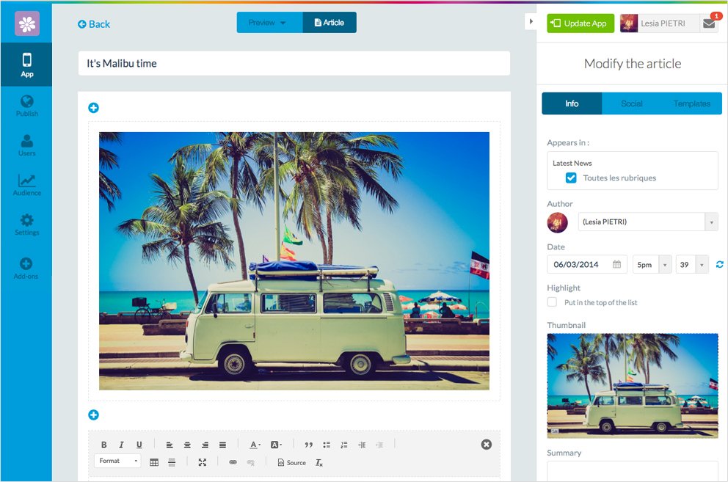Image resolution: width=728 pixels, height=482 pixels.
Task: Expand the Format dropdown
Action: pos(117,461)
